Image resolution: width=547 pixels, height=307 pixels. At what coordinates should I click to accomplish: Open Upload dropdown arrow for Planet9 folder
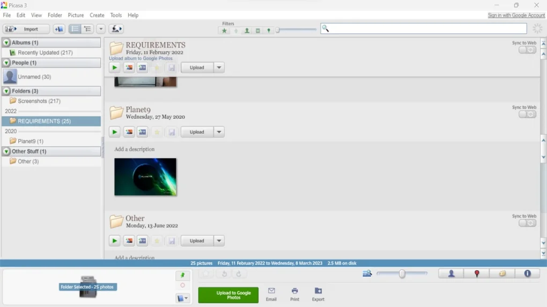219,132
